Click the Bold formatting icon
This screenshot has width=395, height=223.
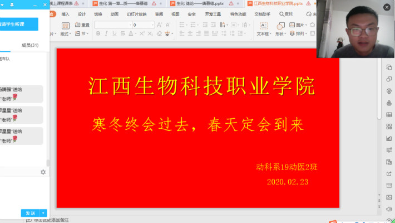pyautogui.click(x=98, y=33)
